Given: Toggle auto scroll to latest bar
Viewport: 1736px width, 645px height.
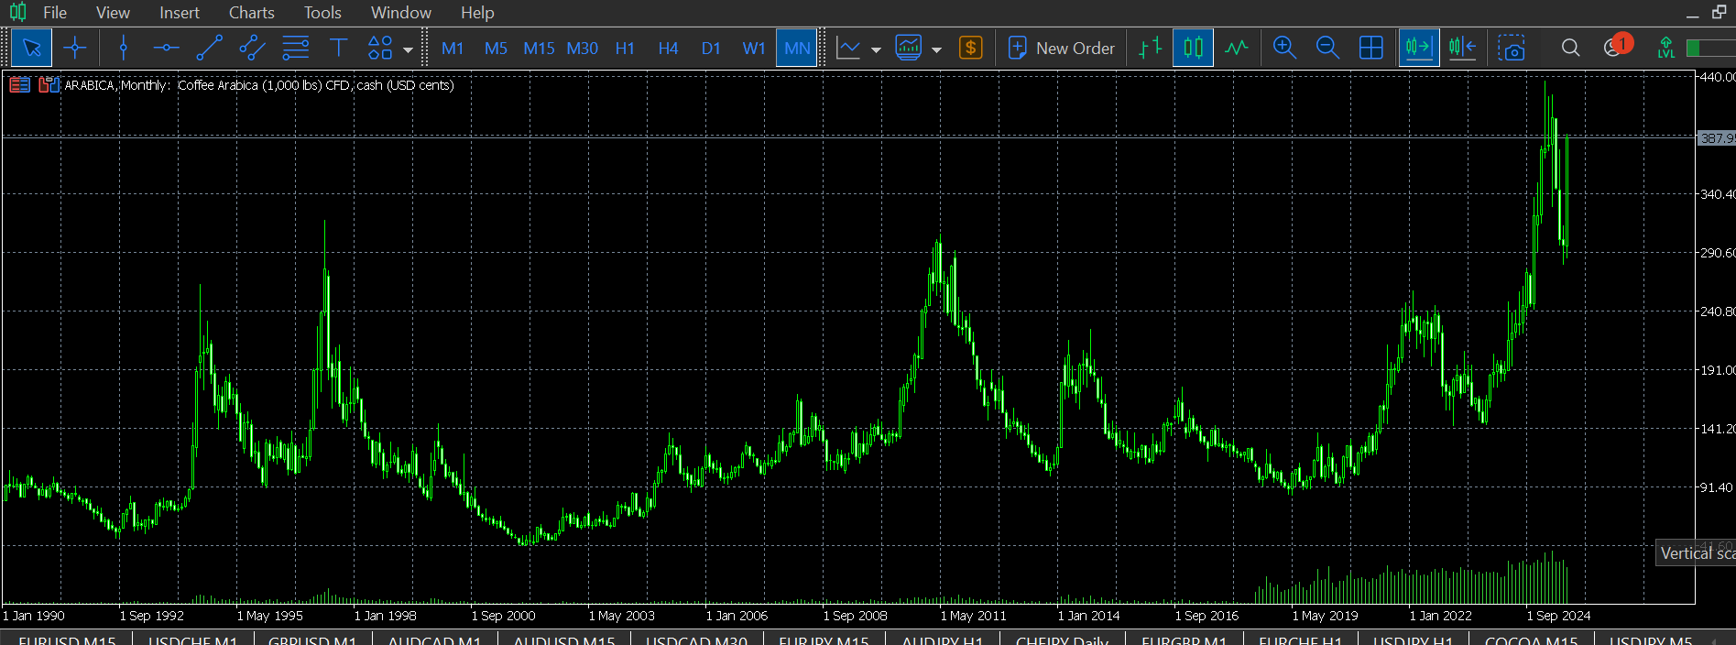Looking at the screenshot, I should pos(1418,48).
